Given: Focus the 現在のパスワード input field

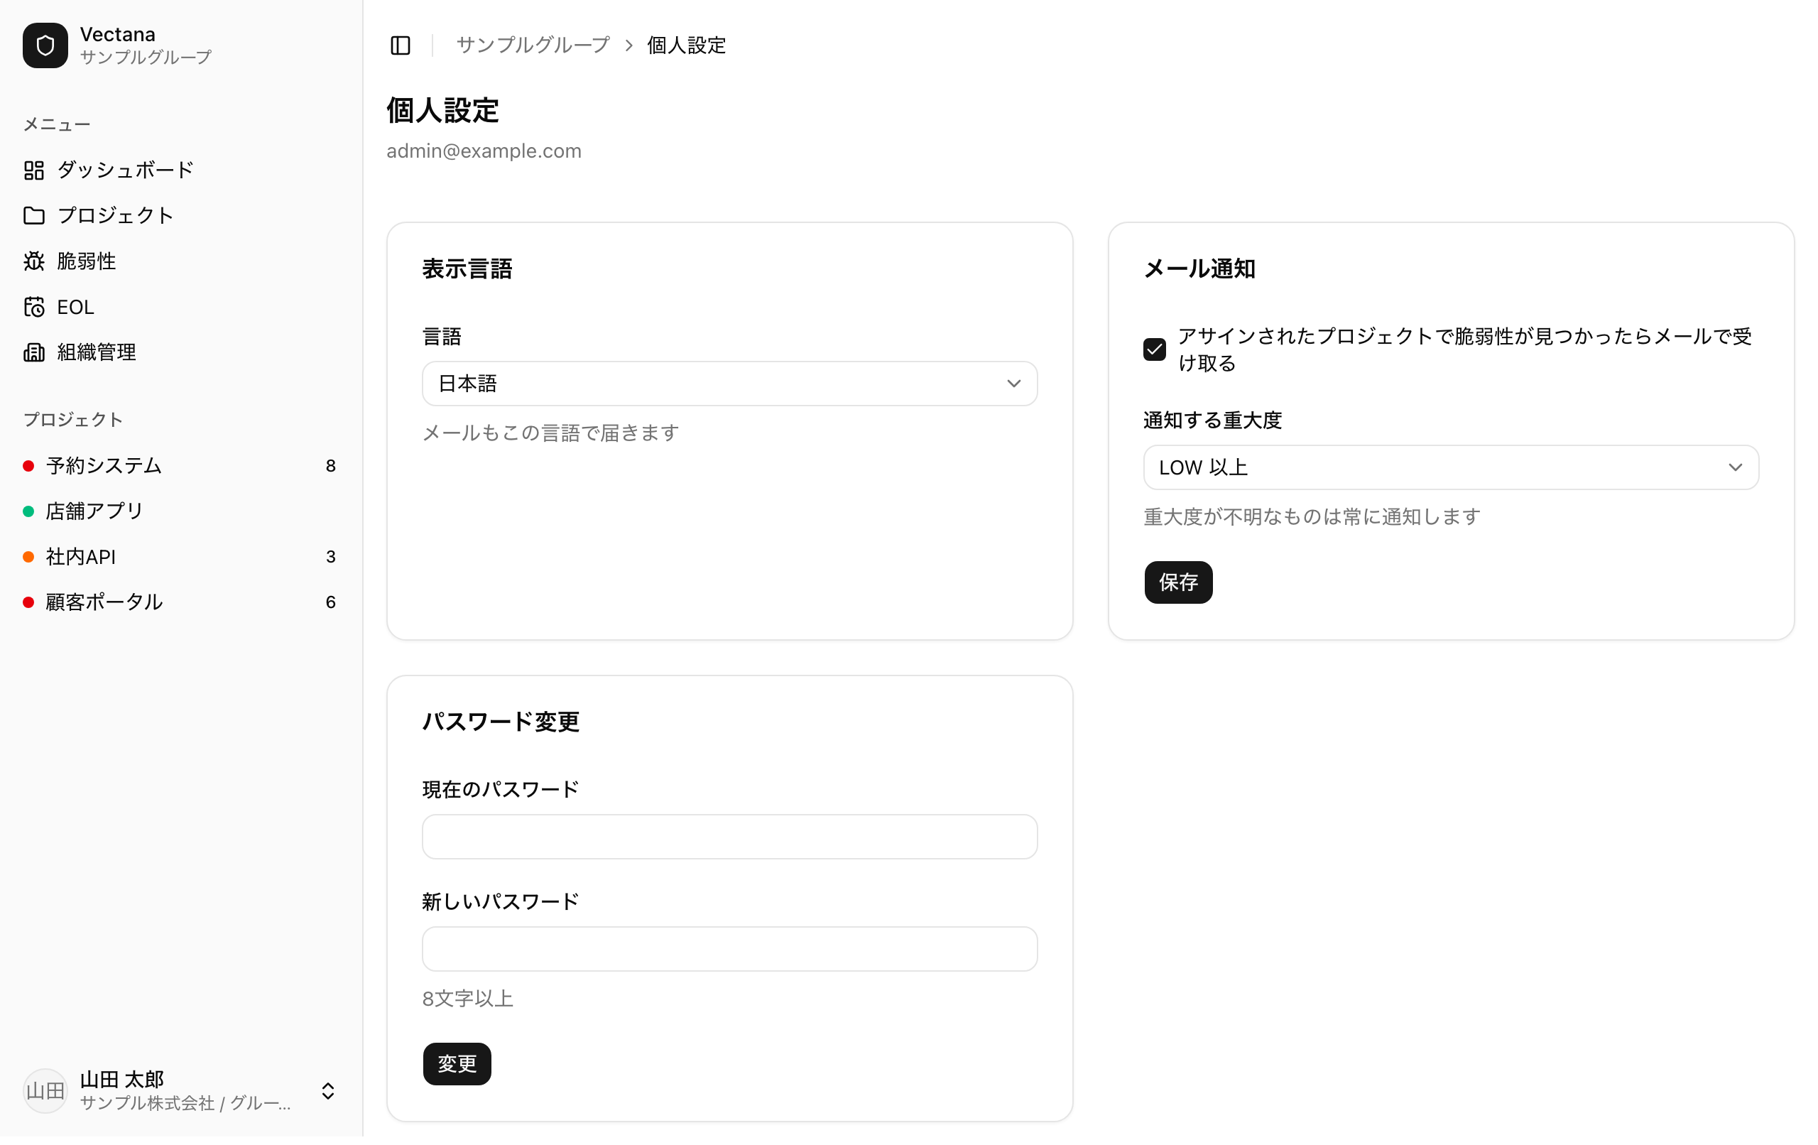Looking at the screenshot, I should tap(729, 836).
